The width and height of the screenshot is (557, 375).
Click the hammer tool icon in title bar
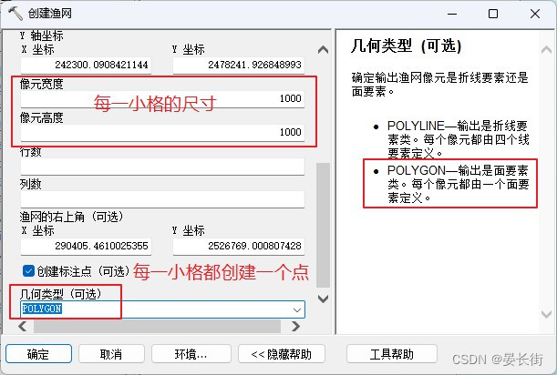(x=15, y=14)
